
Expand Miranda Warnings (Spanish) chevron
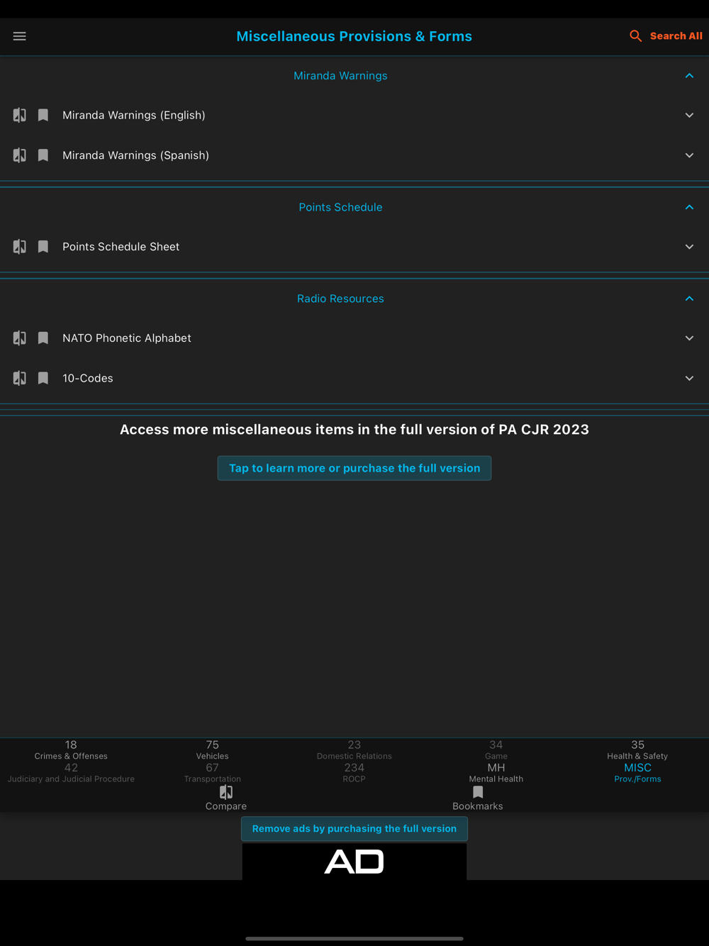pyautogui.click(x=689, y=155)
